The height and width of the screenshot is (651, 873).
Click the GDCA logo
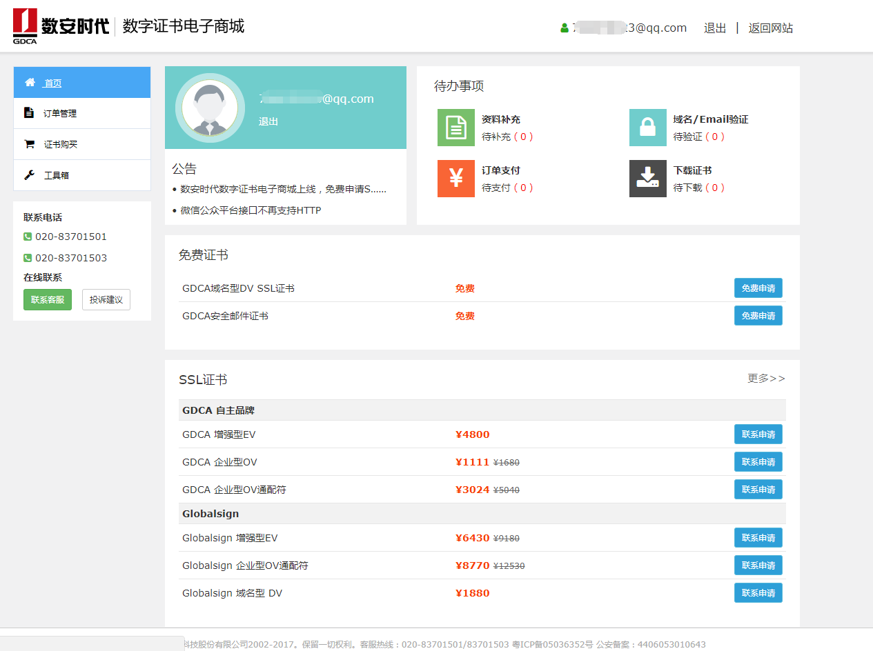pos(26,26)
